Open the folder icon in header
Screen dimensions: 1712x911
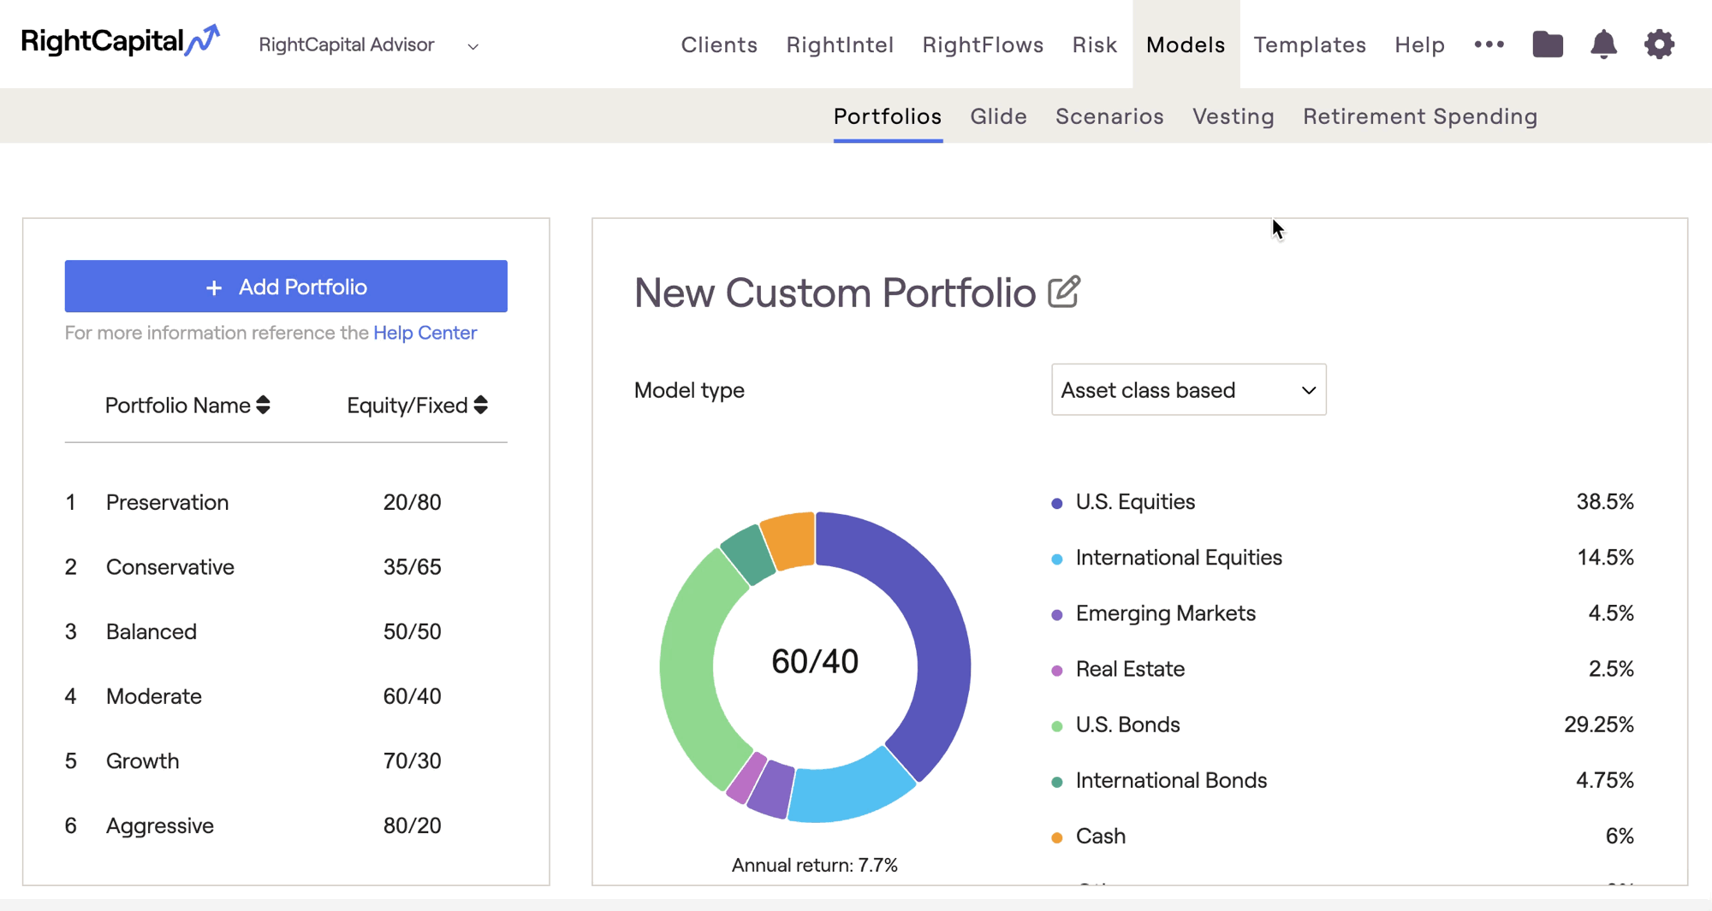[1548, 44]
